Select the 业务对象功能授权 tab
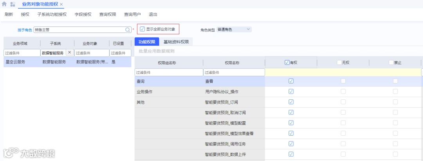 pyautogui.click(x=40, y=4)
